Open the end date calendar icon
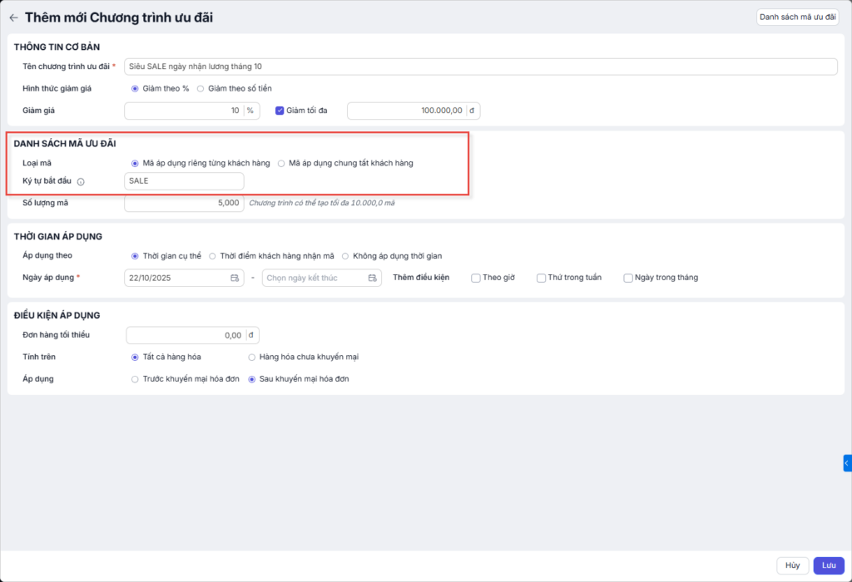This screenshot has width=852, height=582. [x=373, y=278]
